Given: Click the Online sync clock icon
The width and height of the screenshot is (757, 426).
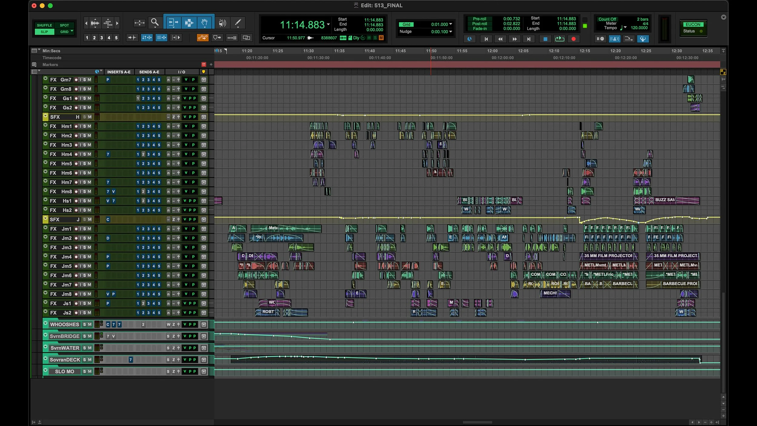Looking at the screenshot, I should (469, 39).
